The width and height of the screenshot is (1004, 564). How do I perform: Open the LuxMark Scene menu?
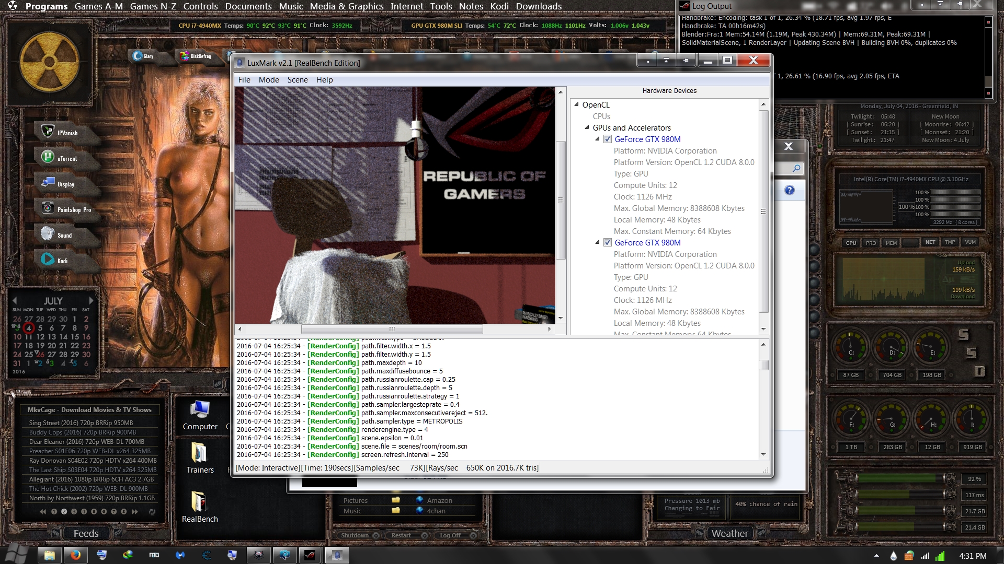(x=298, y=79)
